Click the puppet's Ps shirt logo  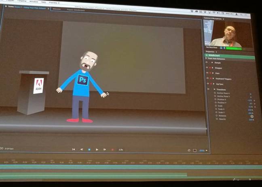coord(83,80)
